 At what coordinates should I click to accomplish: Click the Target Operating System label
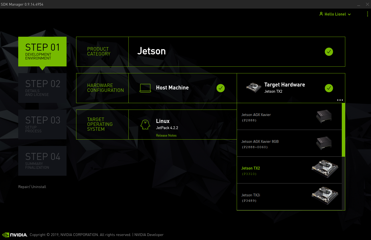coord(100,124)
